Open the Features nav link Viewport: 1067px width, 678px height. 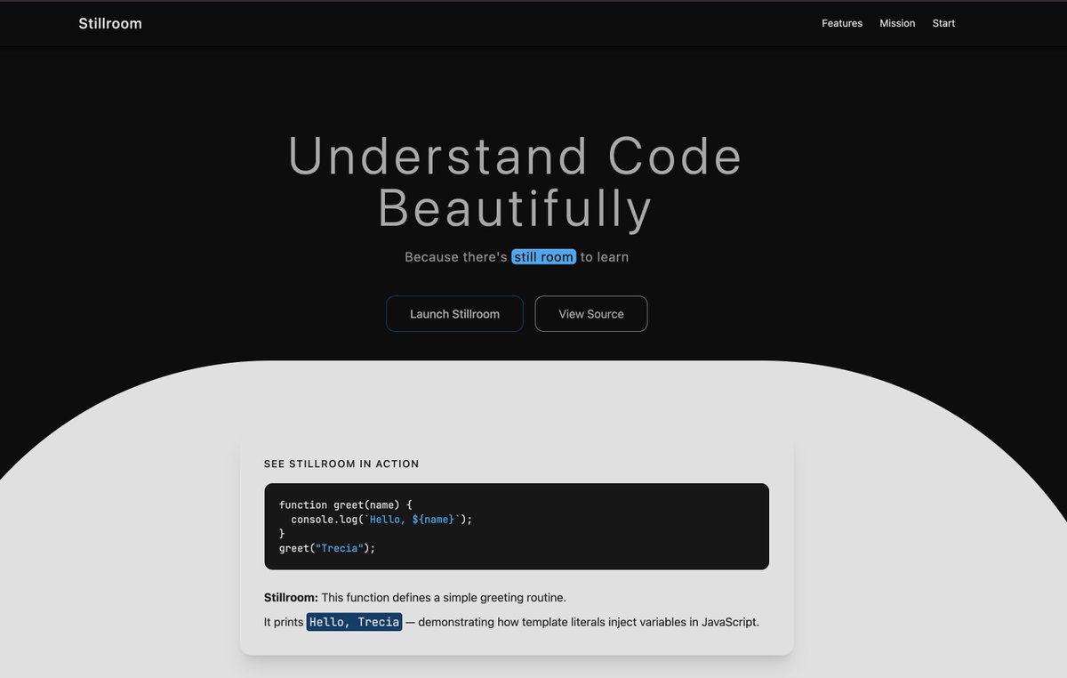[x=842, y=23]
